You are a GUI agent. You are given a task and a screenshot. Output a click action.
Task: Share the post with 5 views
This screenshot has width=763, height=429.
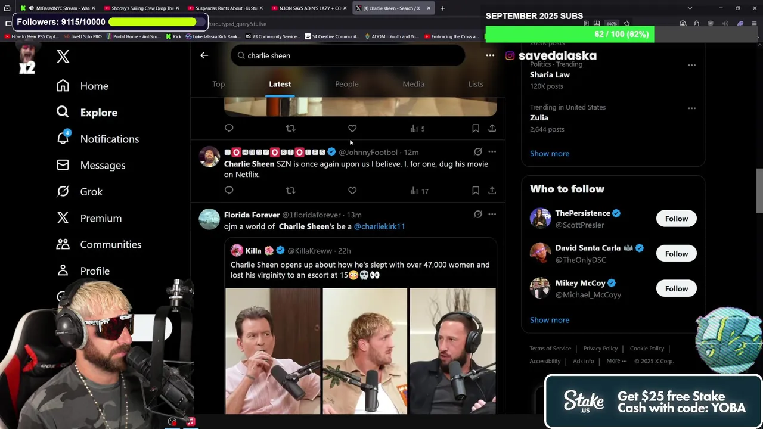[492, 128]
